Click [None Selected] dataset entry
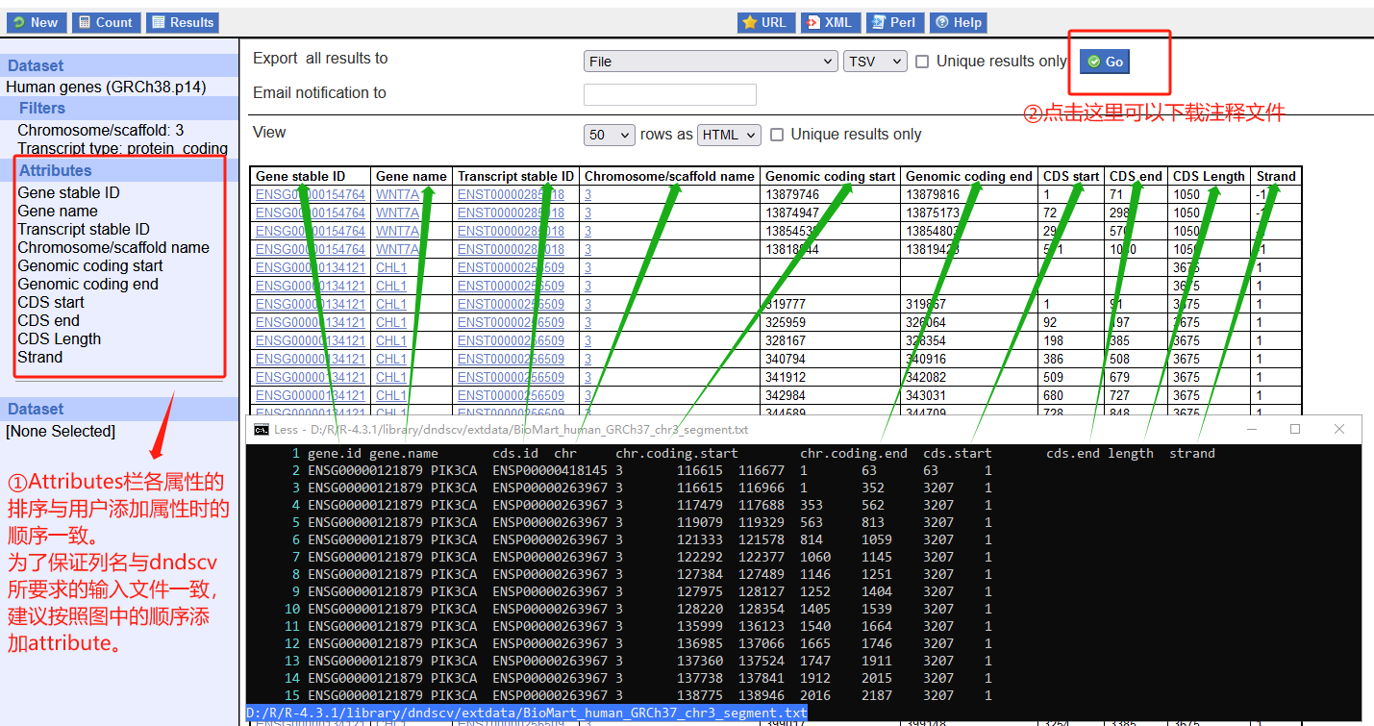 coord(61,431)
